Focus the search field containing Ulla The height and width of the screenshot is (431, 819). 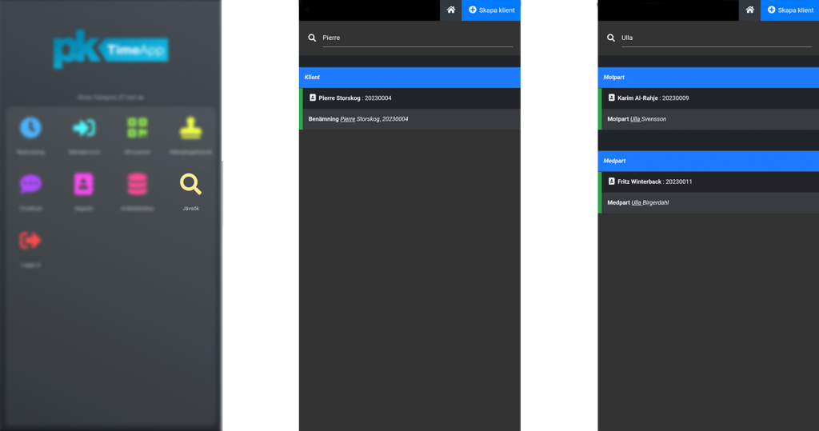[x=714, y=38]
